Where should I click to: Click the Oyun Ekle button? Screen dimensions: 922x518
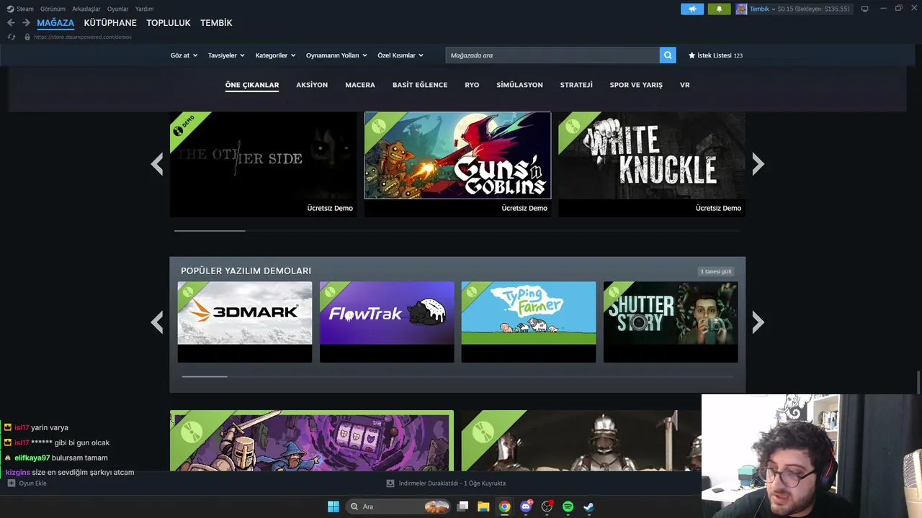point(27,483)
